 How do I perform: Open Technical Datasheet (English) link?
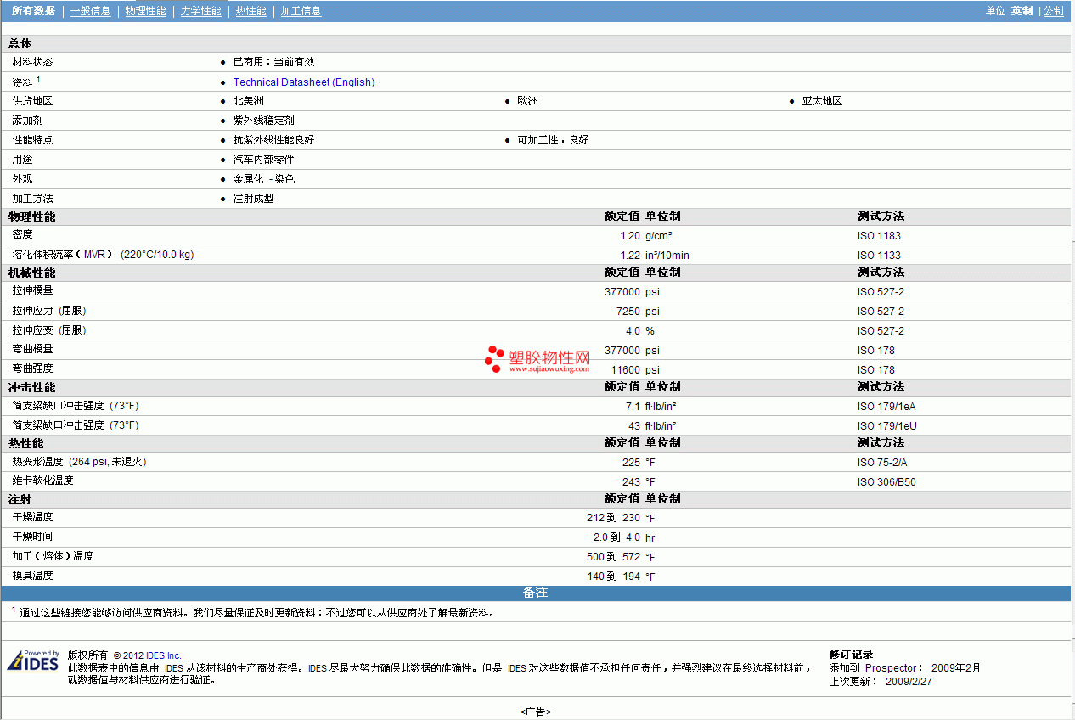pos(304,82)
